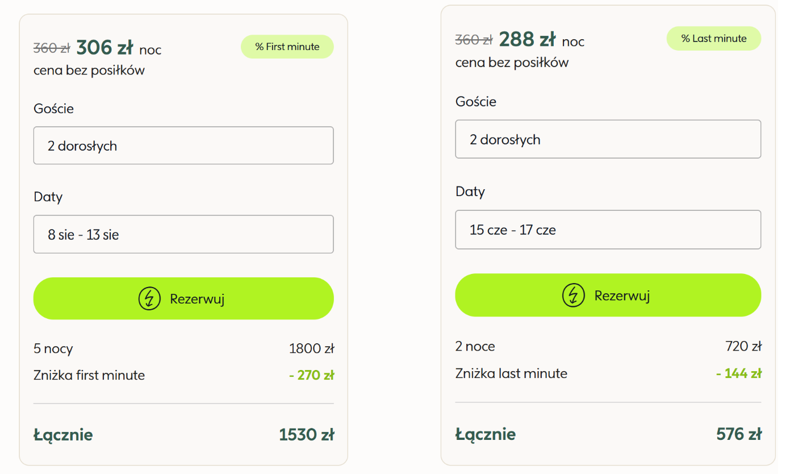Click the crossed-out 360 zł in right card

pos(474,40)
